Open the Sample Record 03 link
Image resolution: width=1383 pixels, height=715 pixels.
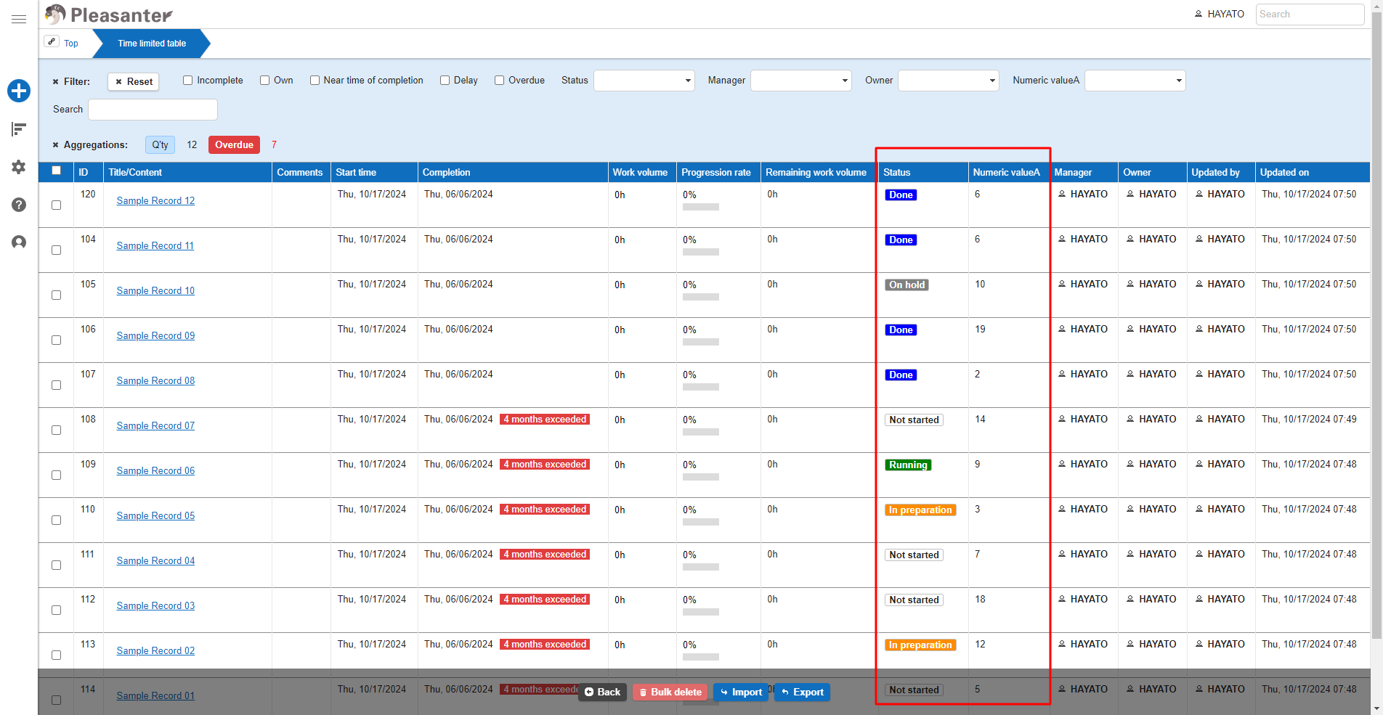(155, 606)
